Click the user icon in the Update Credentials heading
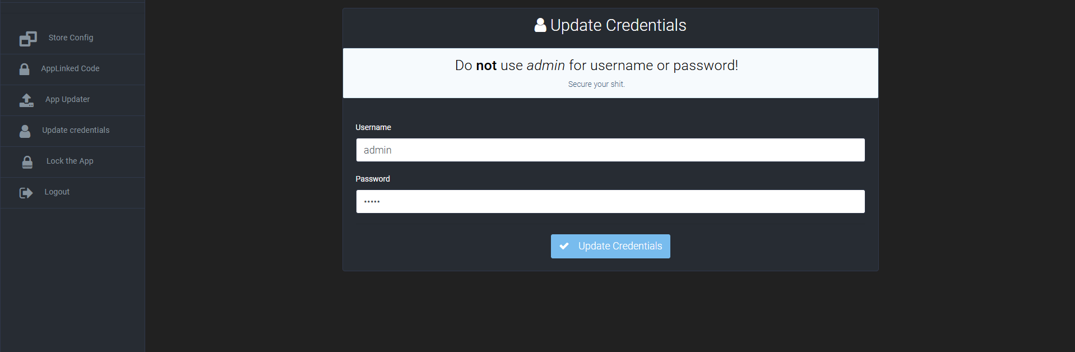This screenshot has height=352, width=1075. (540, 25)
